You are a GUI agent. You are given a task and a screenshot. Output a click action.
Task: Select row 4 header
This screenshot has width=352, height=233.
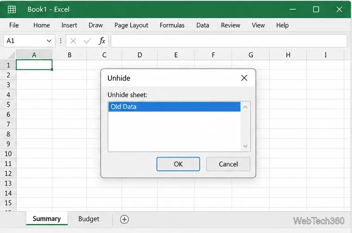point(8,94)
